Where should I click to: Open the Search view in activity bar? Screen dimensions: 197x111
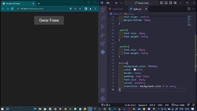click(103, 18)
